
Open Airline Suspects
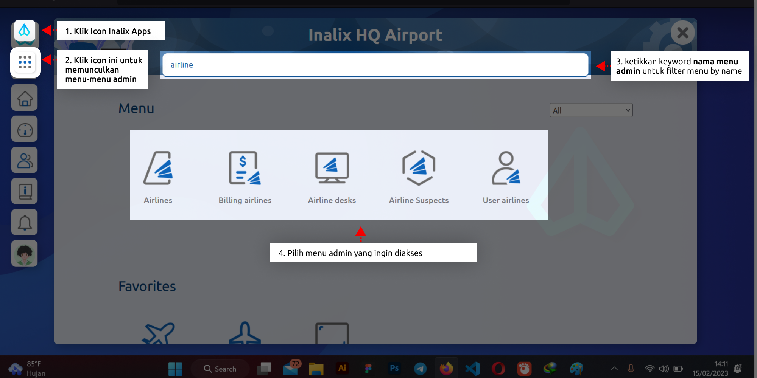point(418,176)
